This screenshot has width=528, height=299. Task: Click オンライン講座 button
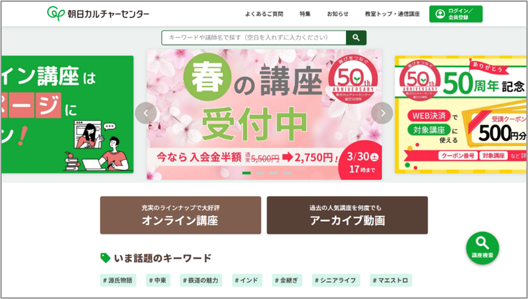[180, 215]
